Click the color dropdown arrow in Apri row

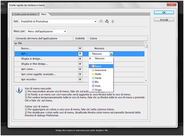112,54
